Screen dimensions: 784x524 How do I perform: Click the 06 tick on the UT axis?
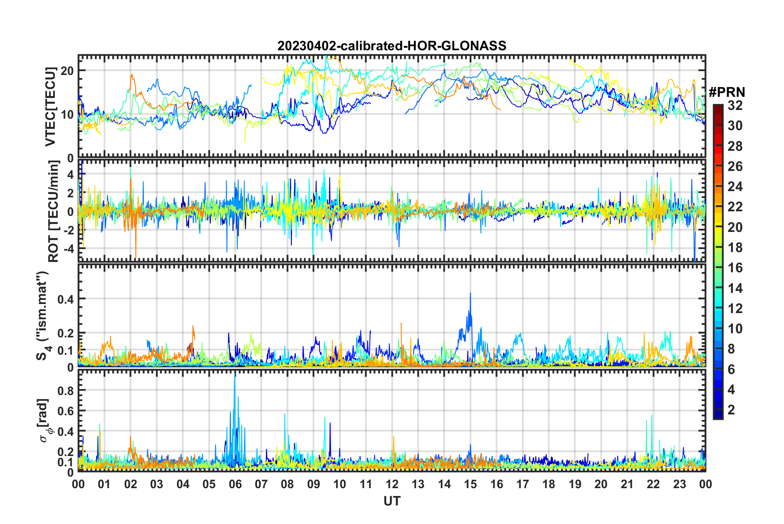[235, 484]
